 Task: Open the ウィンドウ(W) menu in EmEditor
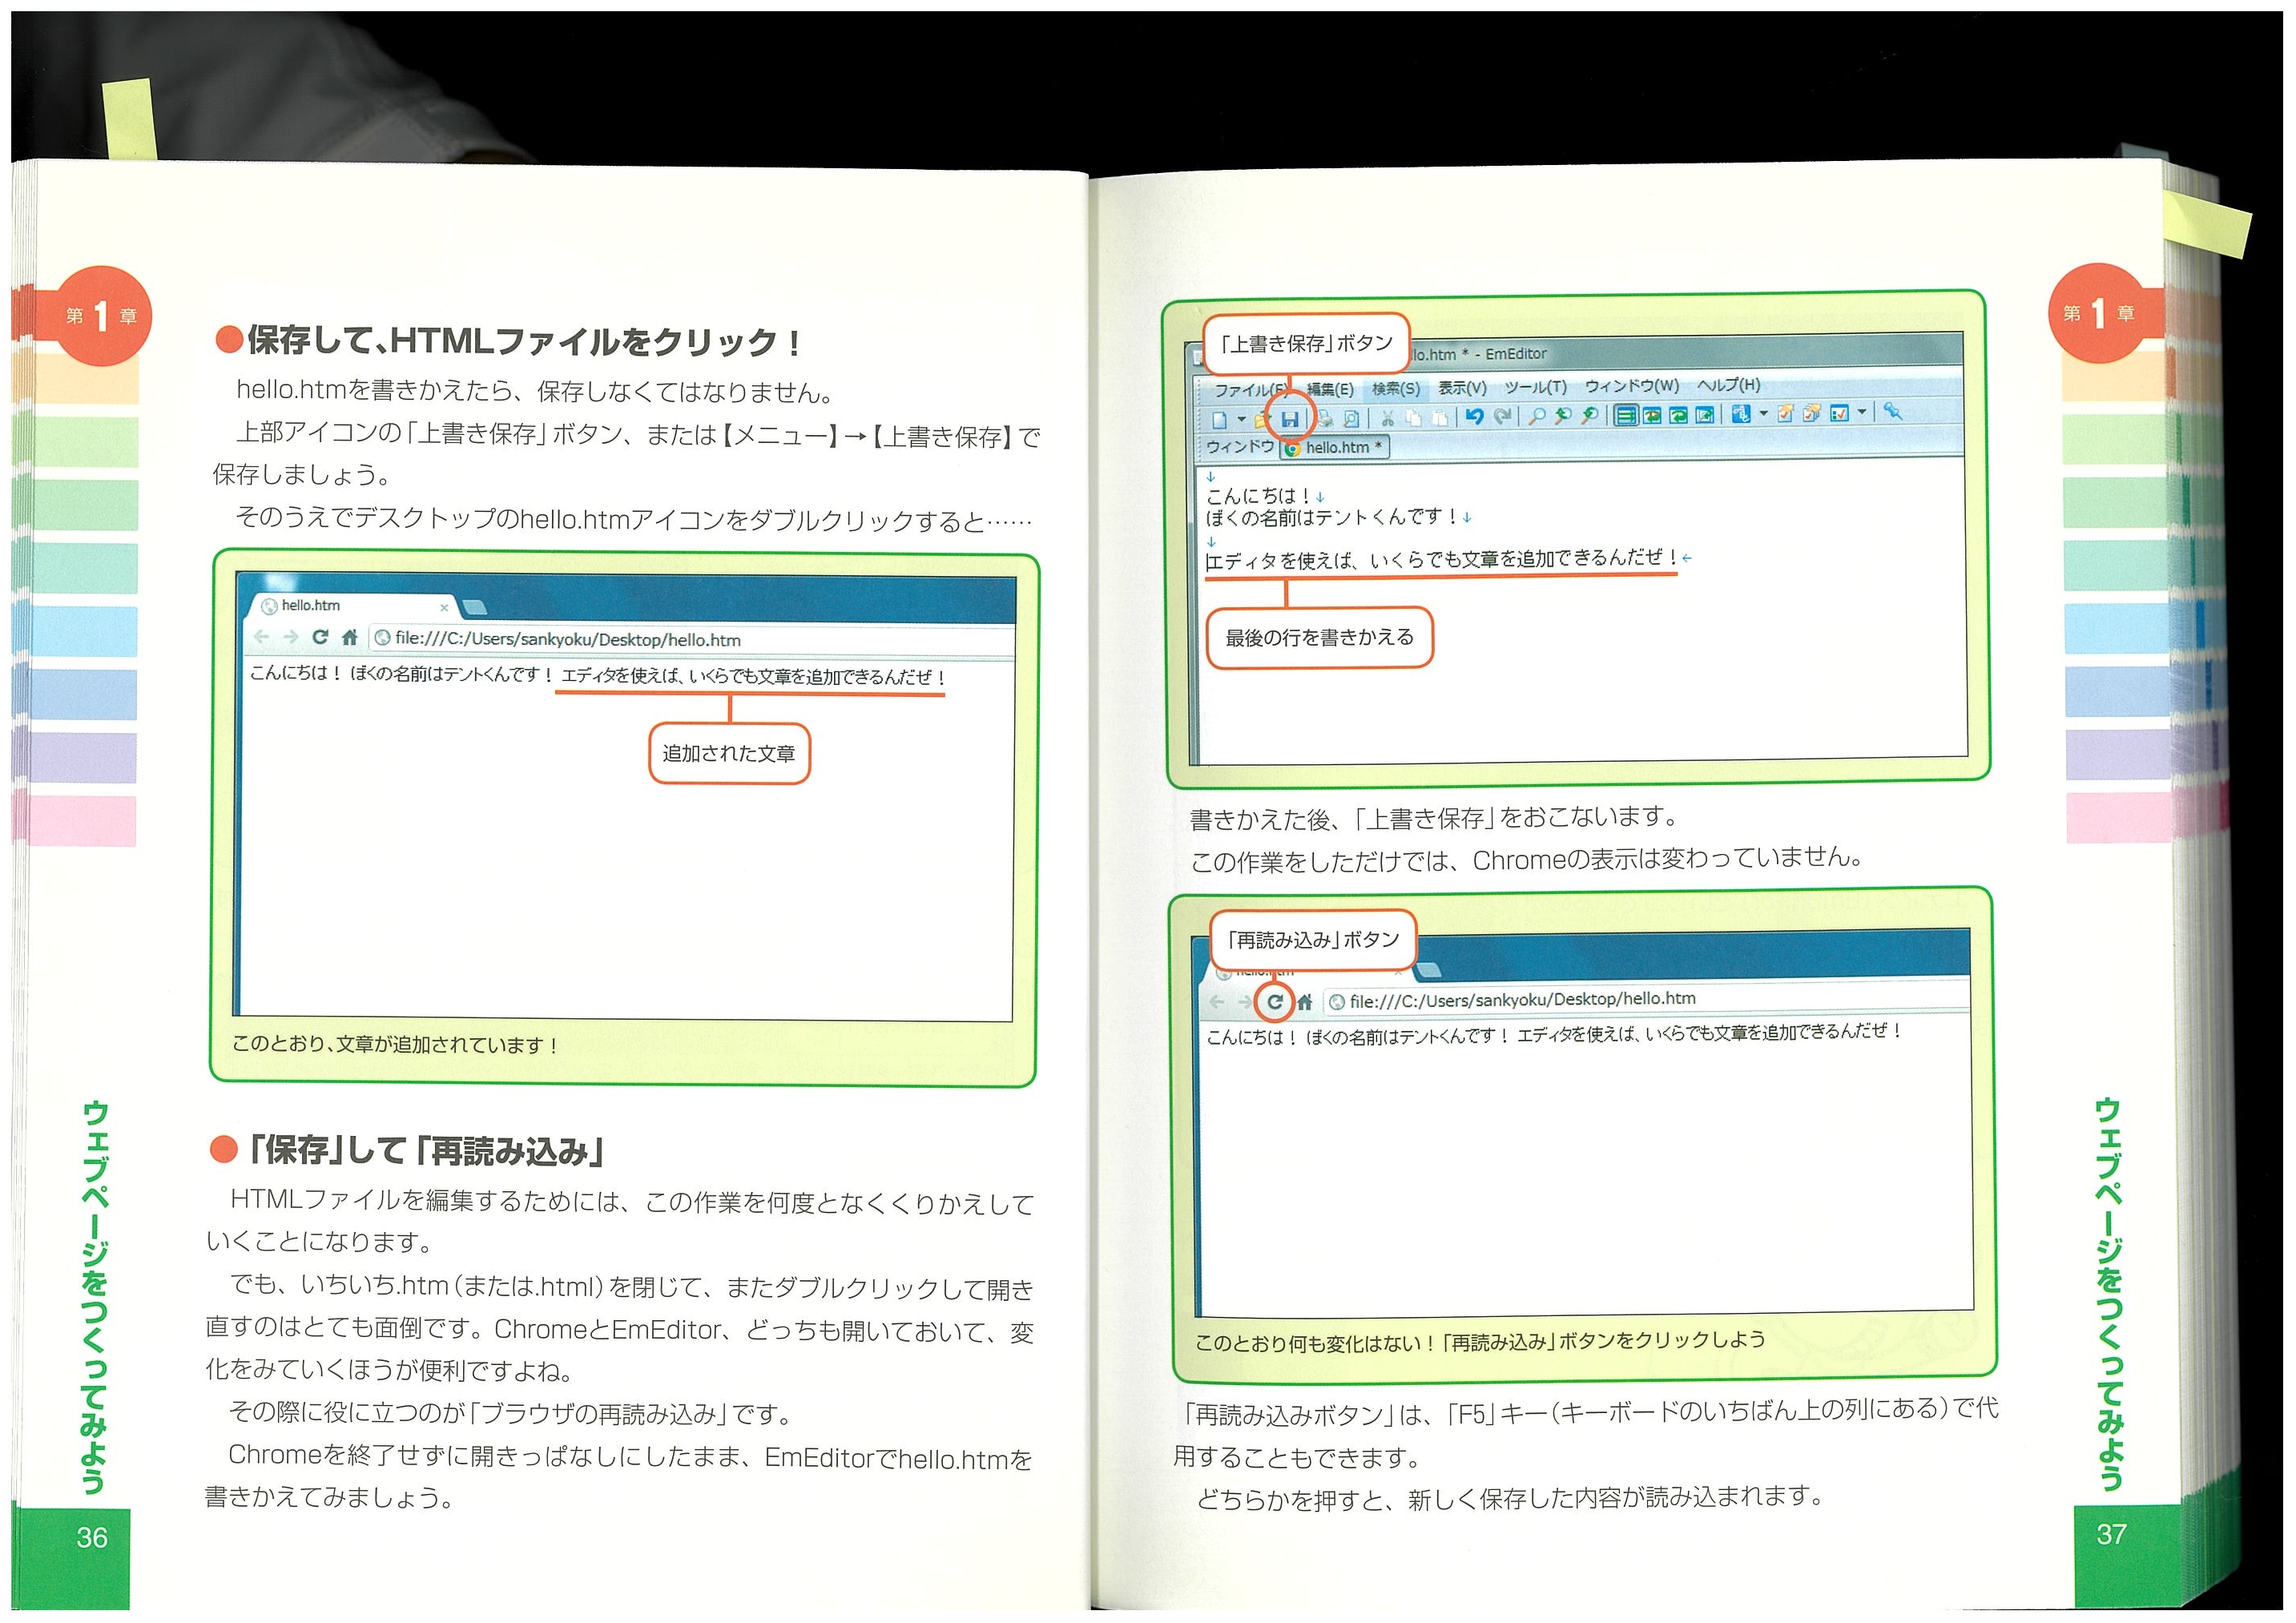1633,386
